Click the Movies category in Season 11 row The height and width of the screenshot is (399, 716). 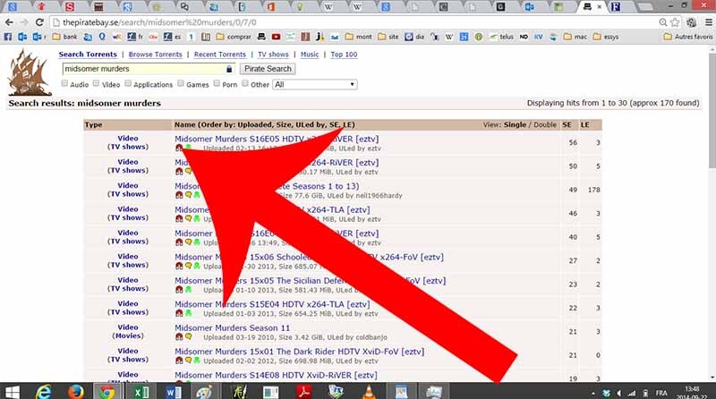(x=128, y=335)
